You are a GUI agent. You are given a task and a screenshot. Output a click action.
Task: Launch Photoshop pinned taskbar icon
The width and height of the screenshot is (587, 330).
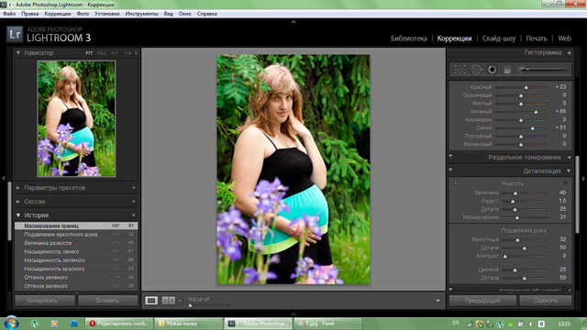tap(73, 324)
